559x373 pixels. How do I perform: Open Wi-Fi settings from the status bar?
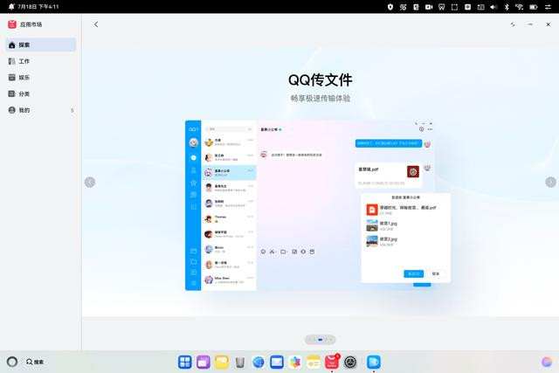click(520, 7)
